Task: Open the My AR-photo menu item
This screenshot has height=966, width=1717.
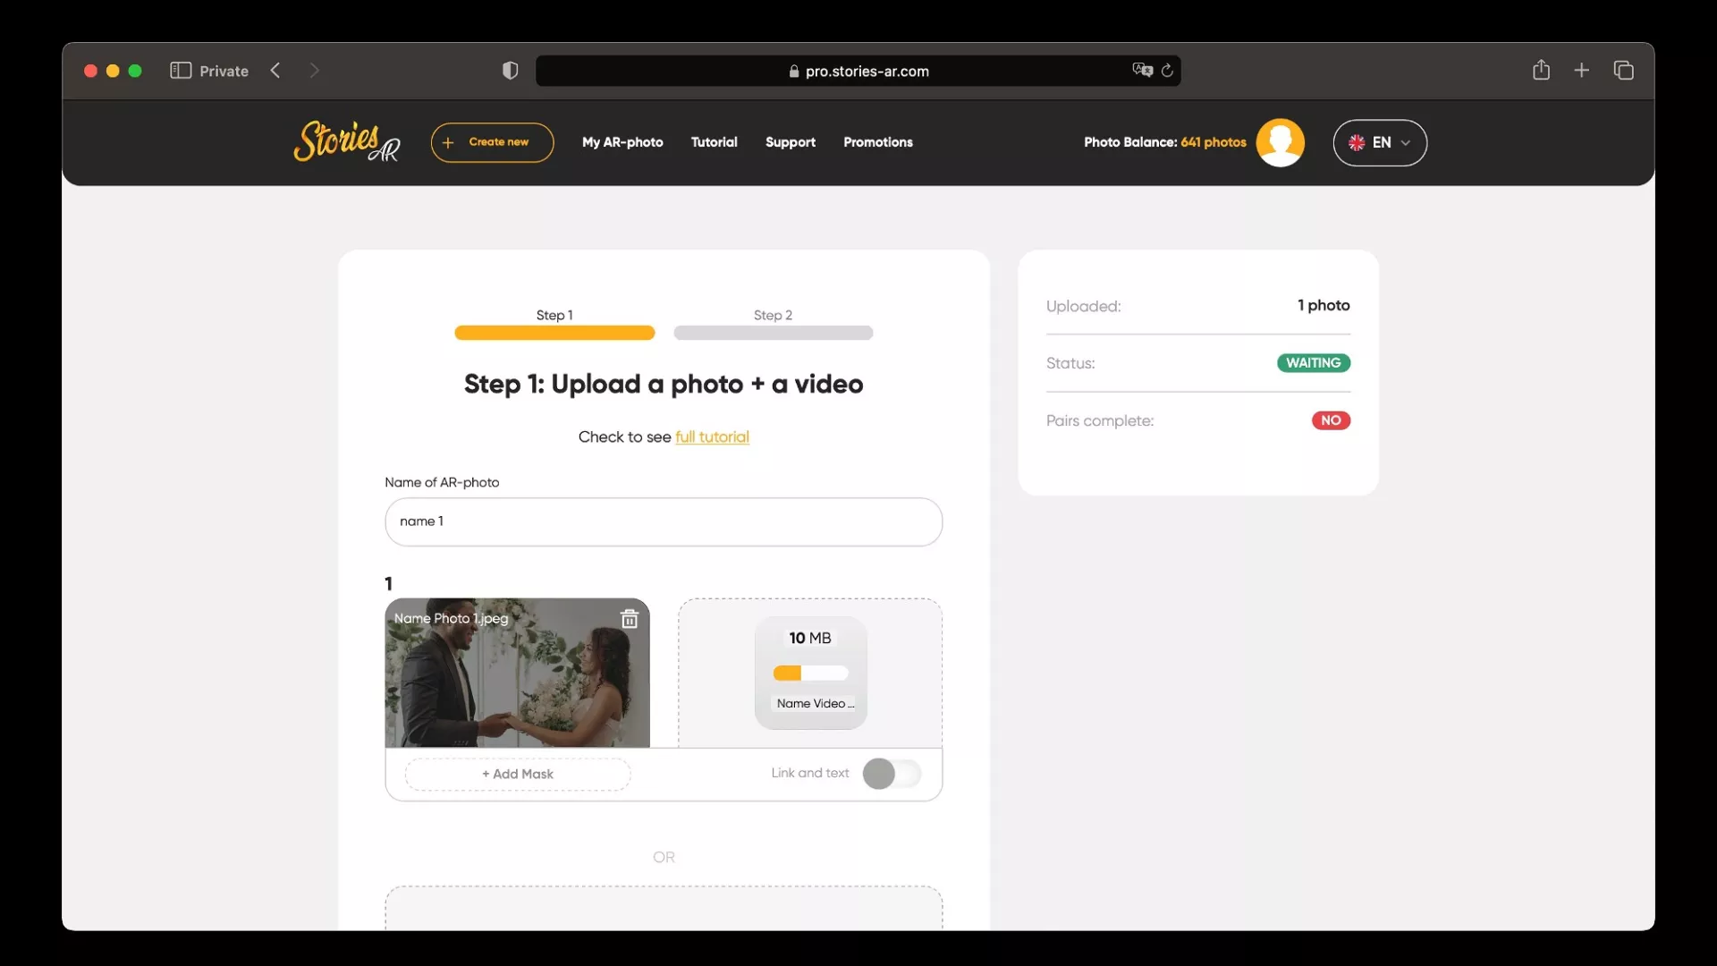Action: [x=622, y=142]
